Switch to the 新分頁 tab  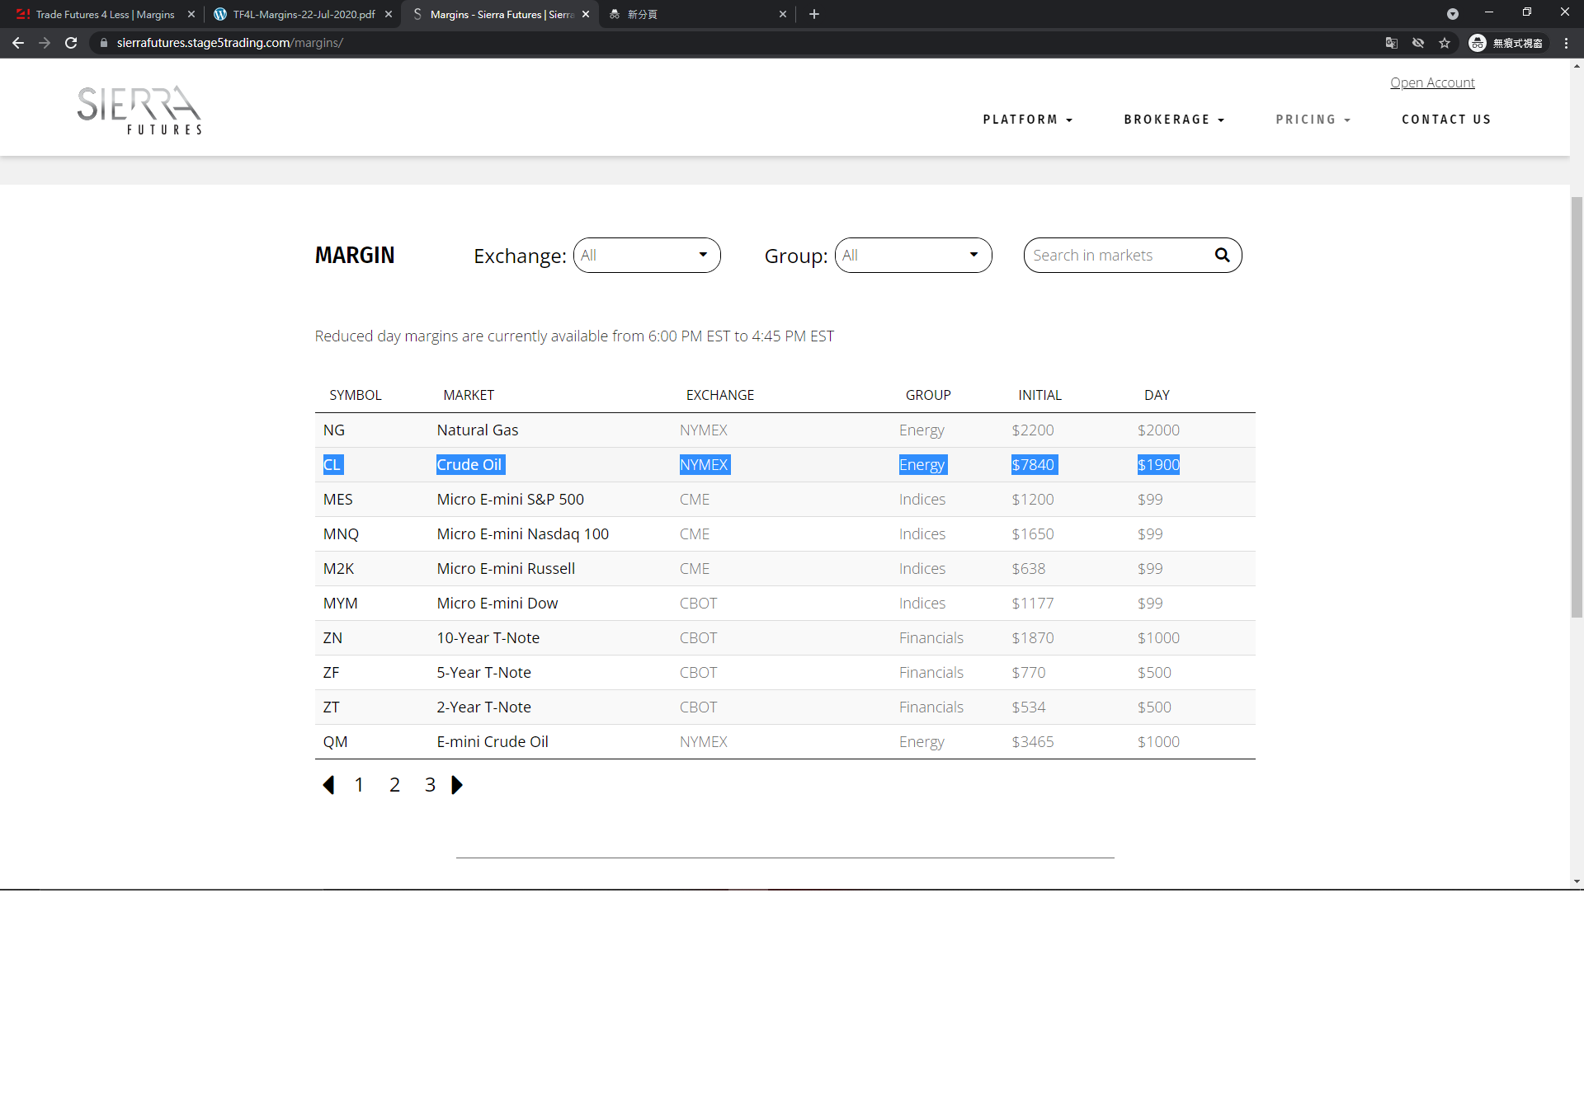[x=698, y=14]
